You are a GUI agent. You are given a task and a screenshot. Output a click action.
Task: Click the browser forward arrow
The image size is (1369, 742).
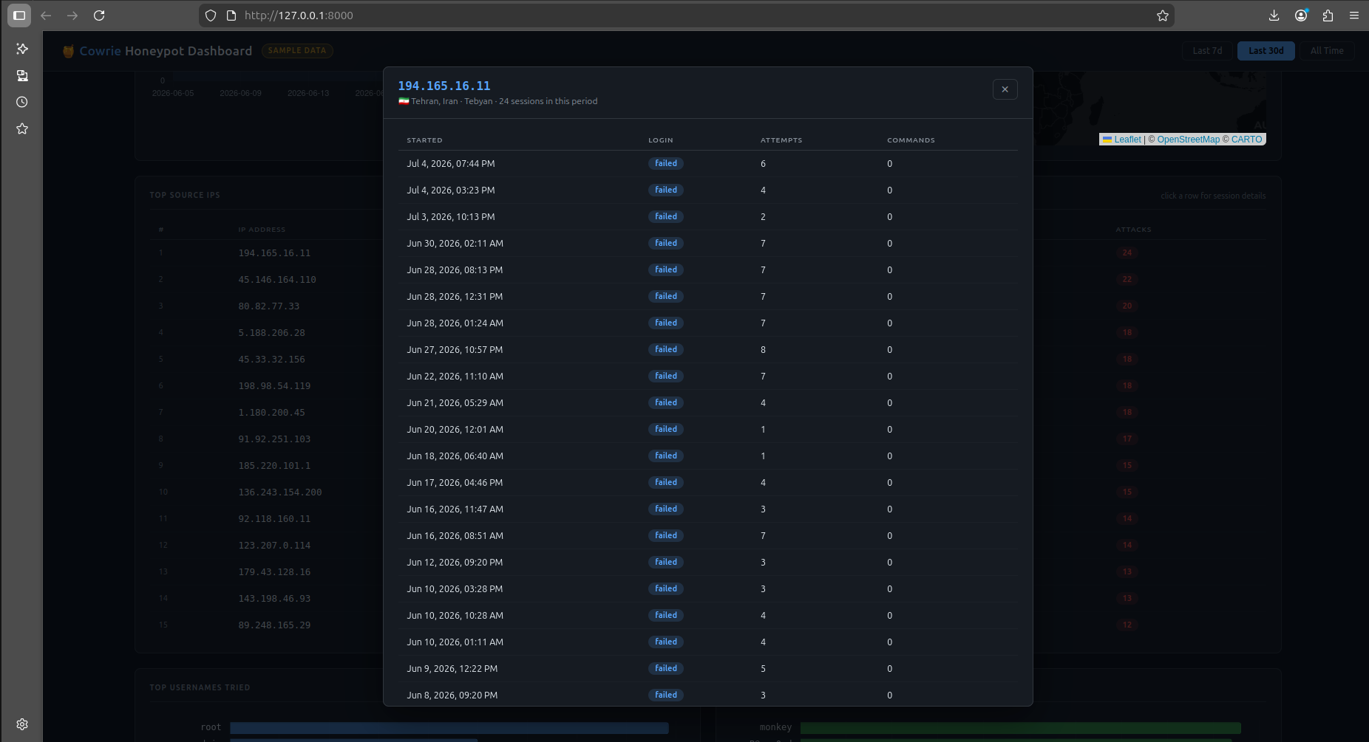pyautogui.click(x=72, y=16)
